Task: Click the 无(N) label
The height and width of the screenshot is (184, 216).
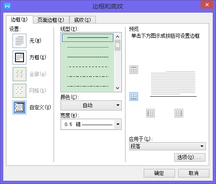Action: (35, 41)
